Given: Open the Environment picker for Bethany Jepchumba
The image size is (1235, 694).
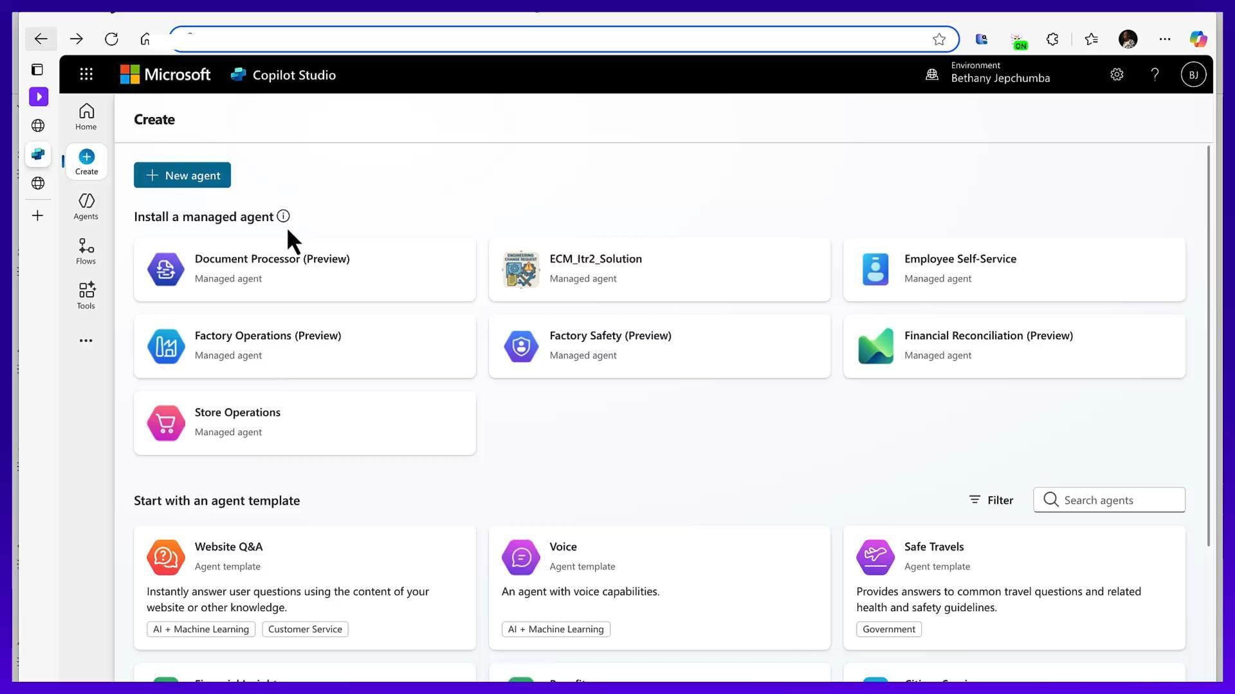Looking at the screenshot, I should [988, 73].
